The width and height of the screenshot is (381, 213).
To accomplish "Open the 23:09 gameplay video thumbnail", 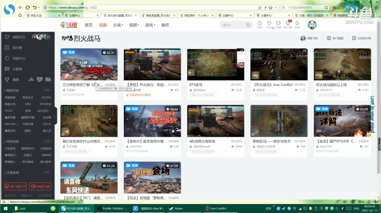I will 342,121.
